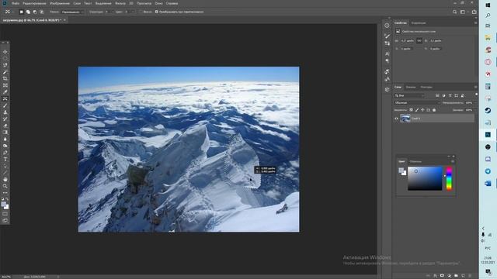Toggle Lock position icon in Layers panel

[422, 110]
